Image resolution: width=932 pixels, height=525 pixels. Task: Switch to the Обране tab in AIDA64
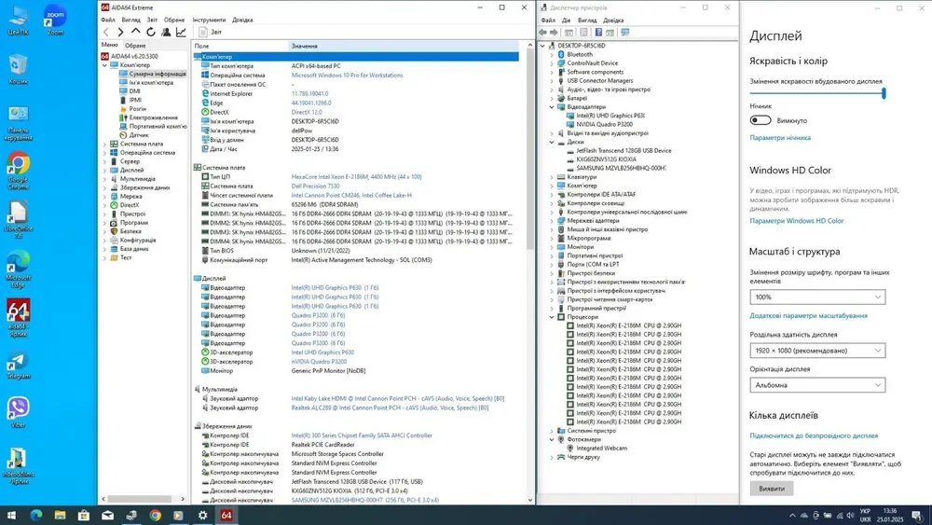click(136, 45)
